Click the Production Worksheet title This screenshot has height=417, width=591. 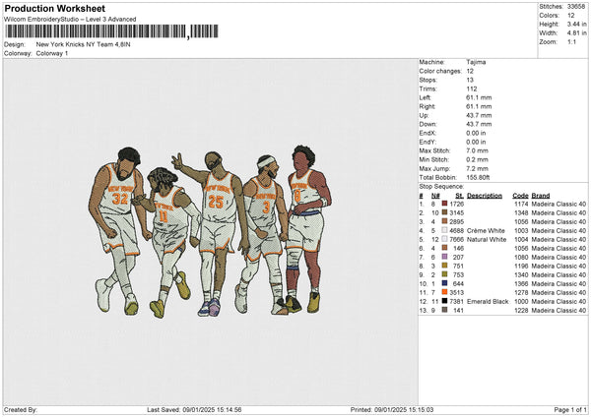click(54, 8)
